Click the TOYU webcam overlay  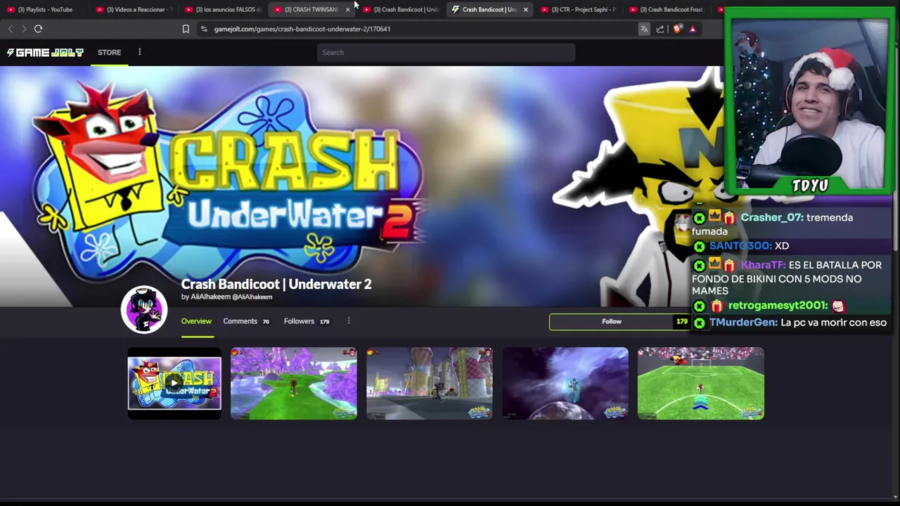(x=810, y=102)
